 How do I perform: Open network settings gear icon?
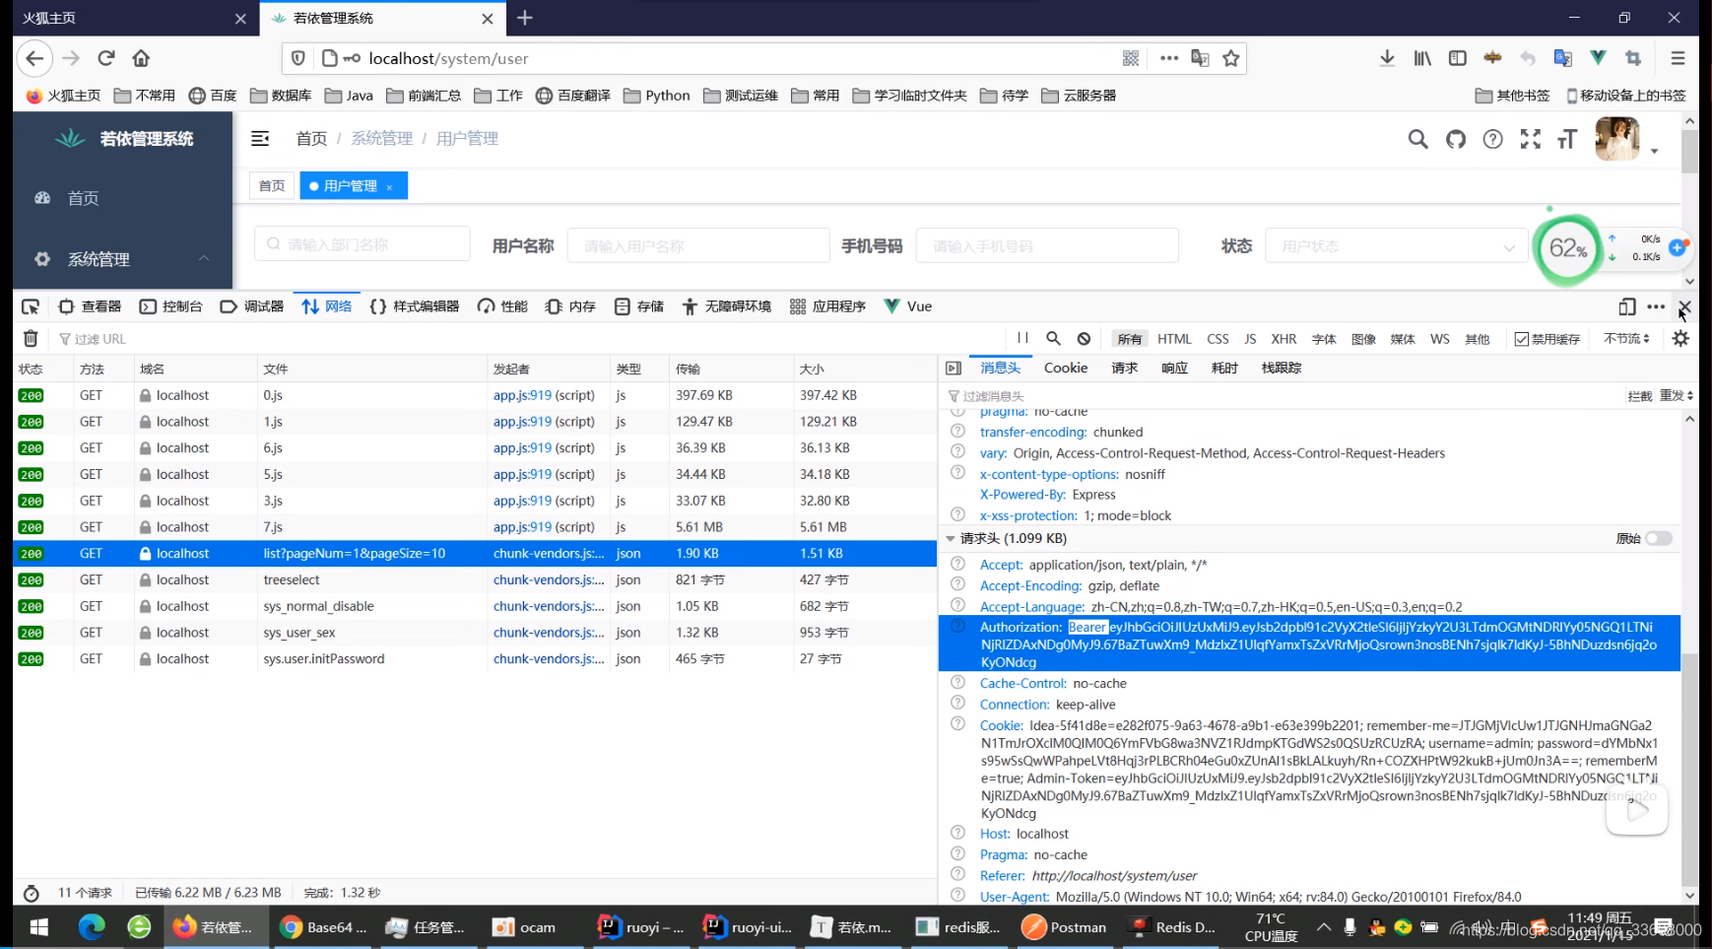pos(1680,338)
